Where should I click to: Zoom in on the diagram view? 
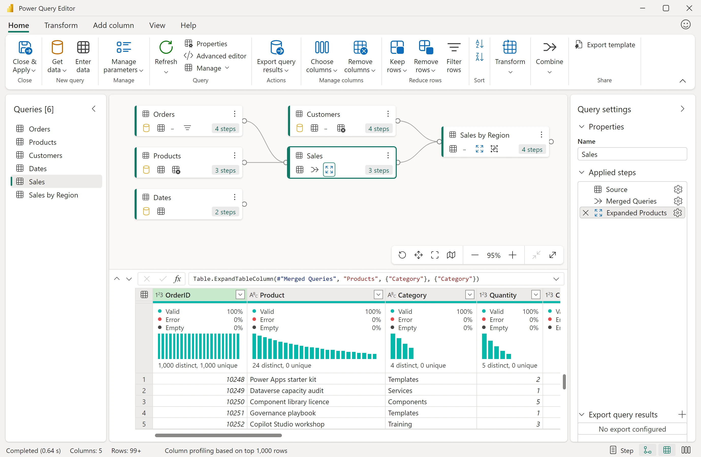(513, 255)
